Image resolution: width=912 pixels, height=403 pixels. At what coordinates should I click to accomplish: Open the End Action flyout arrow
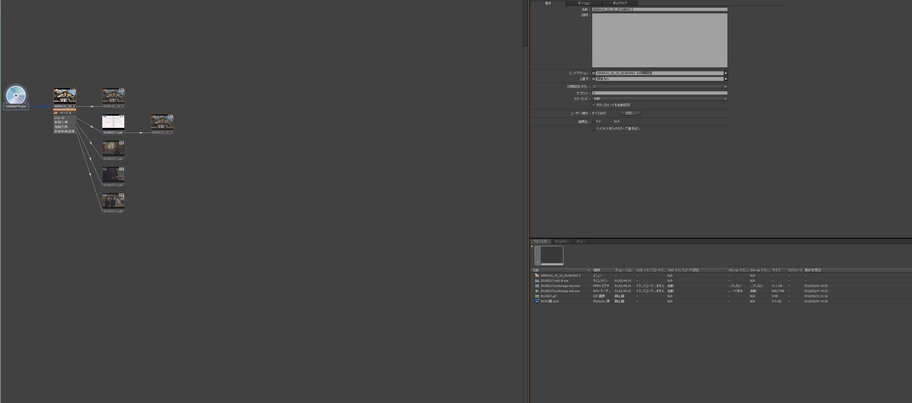point(726,73)
